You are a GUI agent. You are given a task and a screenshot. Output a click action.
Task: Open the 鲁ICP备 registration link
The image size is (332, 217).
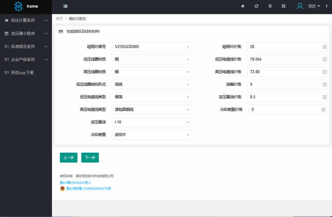pyautogui.click(x=75, y=183)
